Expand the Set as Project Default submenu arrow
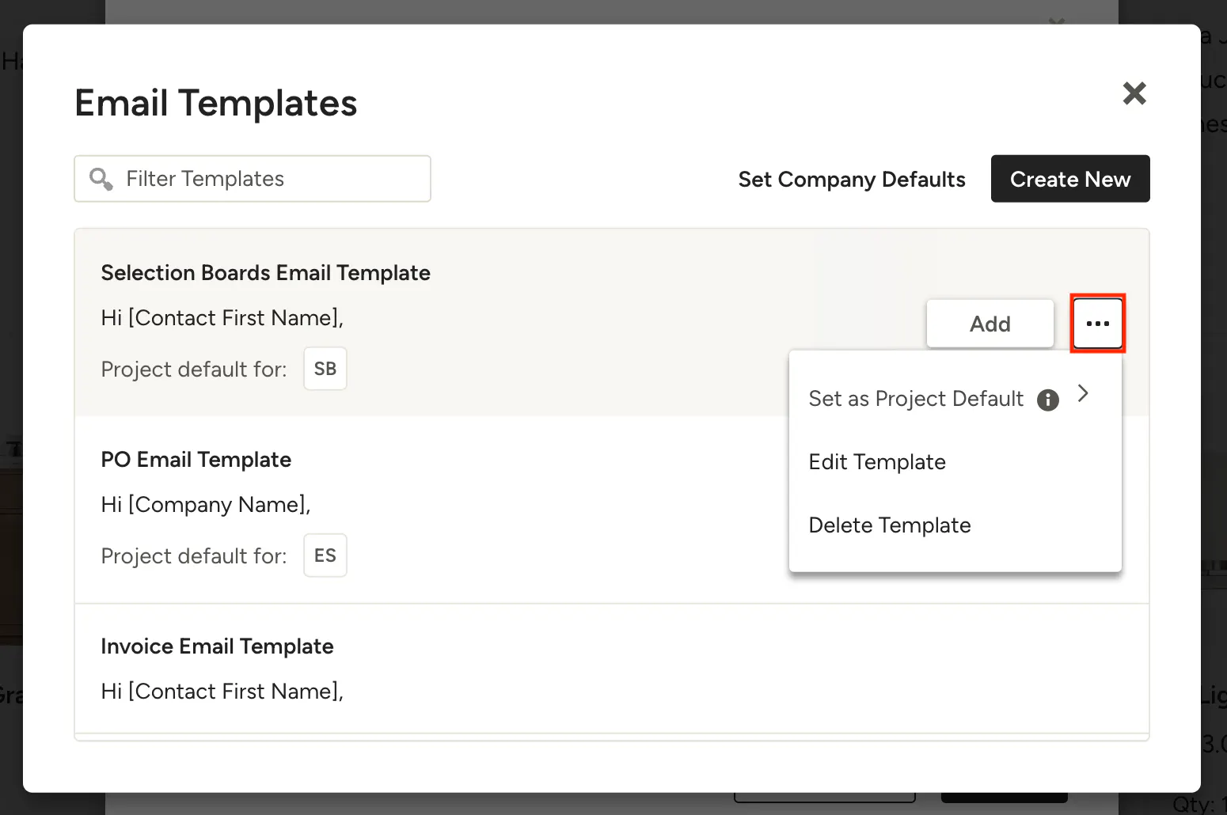Image resolution: width=1227 pixels, height=815 pixels. tap(1083, 393)
